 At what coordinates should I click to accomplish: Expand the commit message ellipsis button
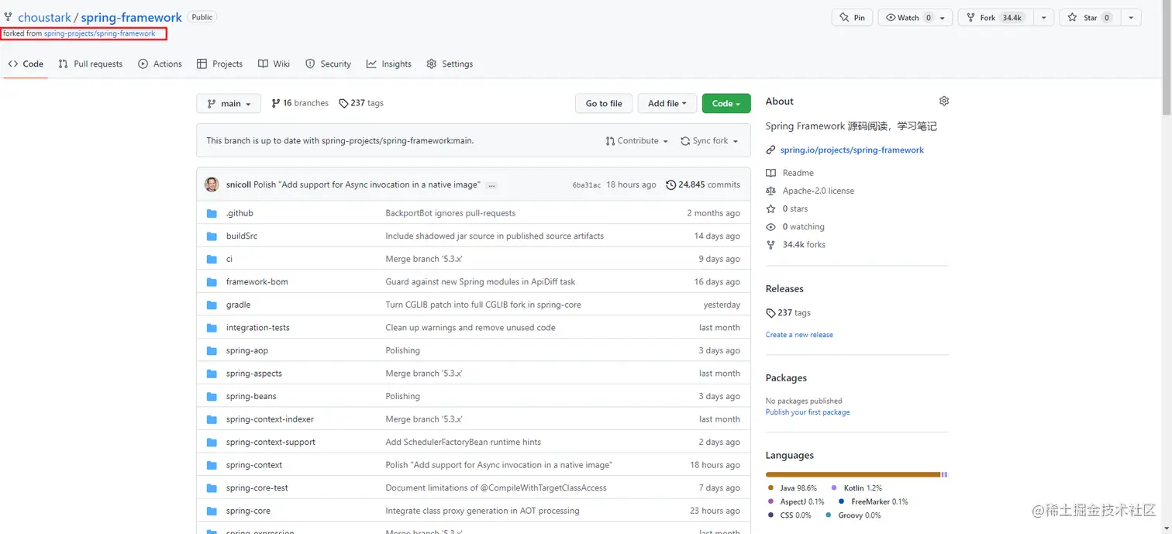(491, 185)
